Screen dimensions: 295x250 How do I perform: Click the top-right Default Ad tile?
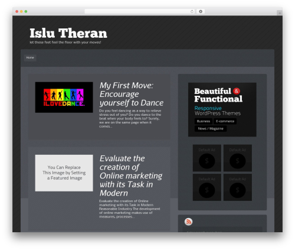(x=238, y=158)
